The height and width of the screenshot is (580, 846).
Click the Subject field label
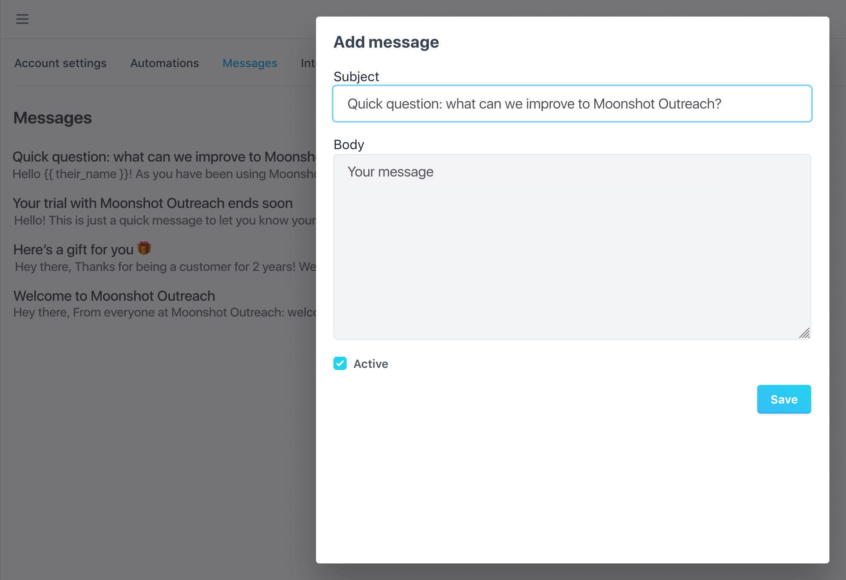pos(356,77)
